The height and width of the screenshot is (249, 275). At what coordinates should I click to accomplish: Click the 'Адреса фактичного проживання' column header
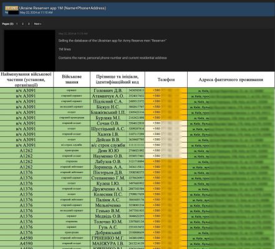(231, 80)
